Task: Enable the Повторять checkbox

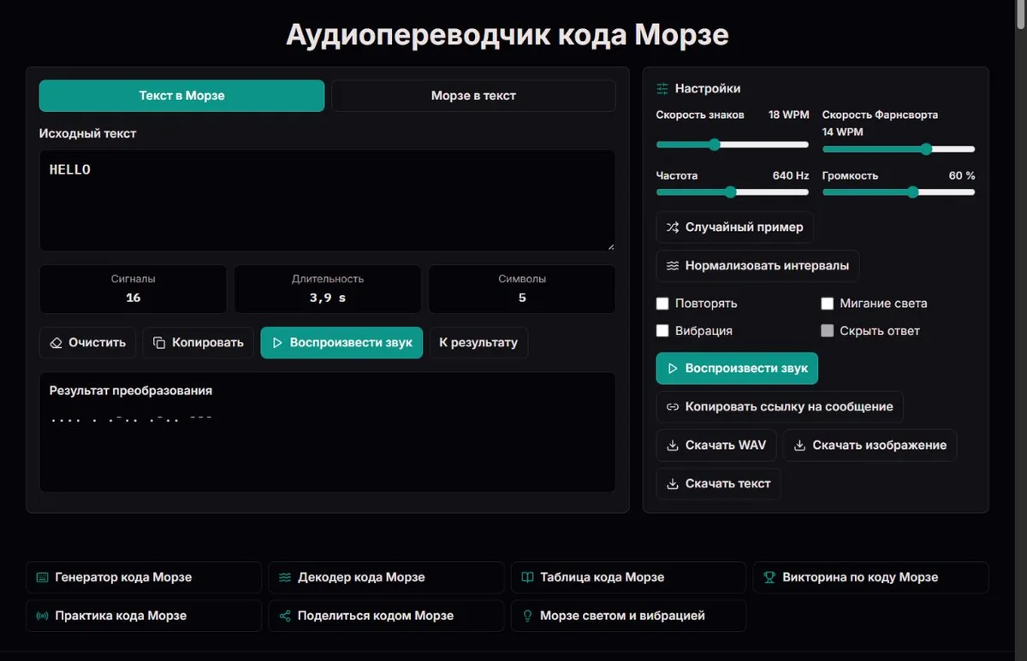Action: [x=662, y=304]
